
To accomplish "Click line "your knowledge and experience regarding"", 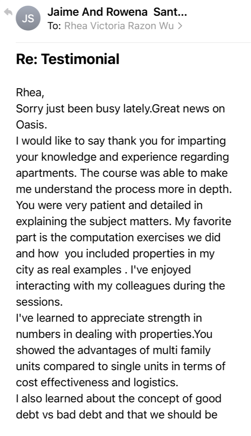I will [x=122, y=157].
